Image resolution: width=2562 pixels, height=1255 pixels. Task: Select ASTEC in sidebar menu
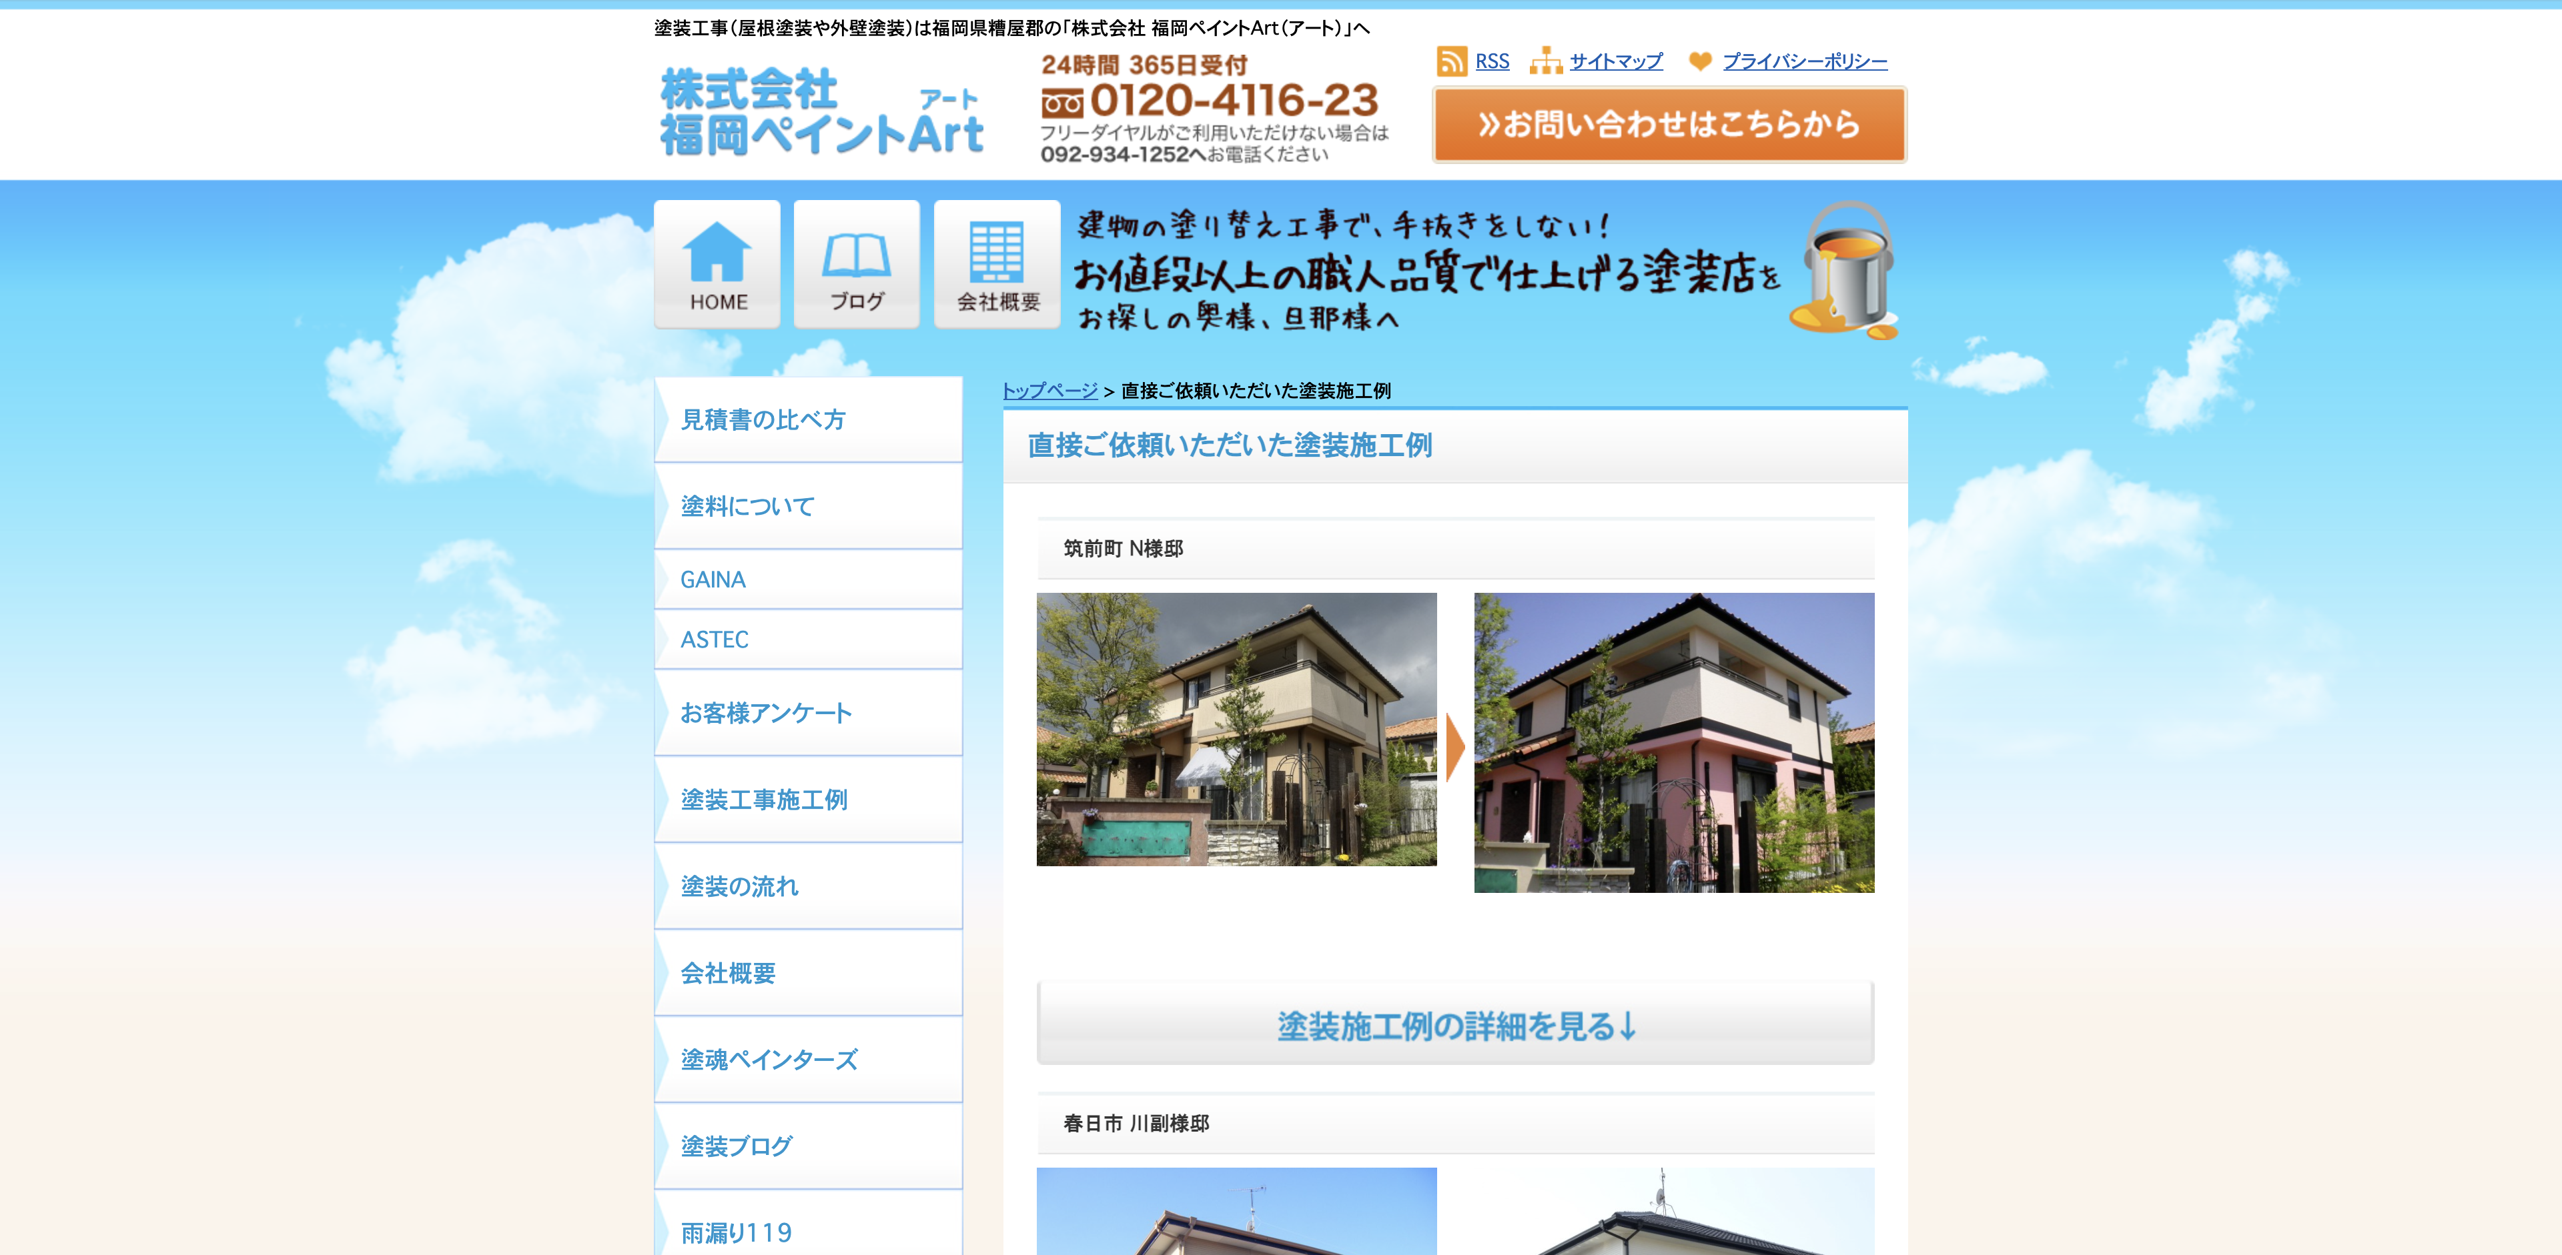coord(809,639)
